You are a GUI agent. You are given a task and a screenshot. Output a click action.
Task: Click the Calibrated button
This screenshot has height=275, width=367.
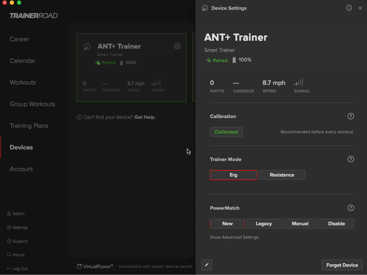226,132
